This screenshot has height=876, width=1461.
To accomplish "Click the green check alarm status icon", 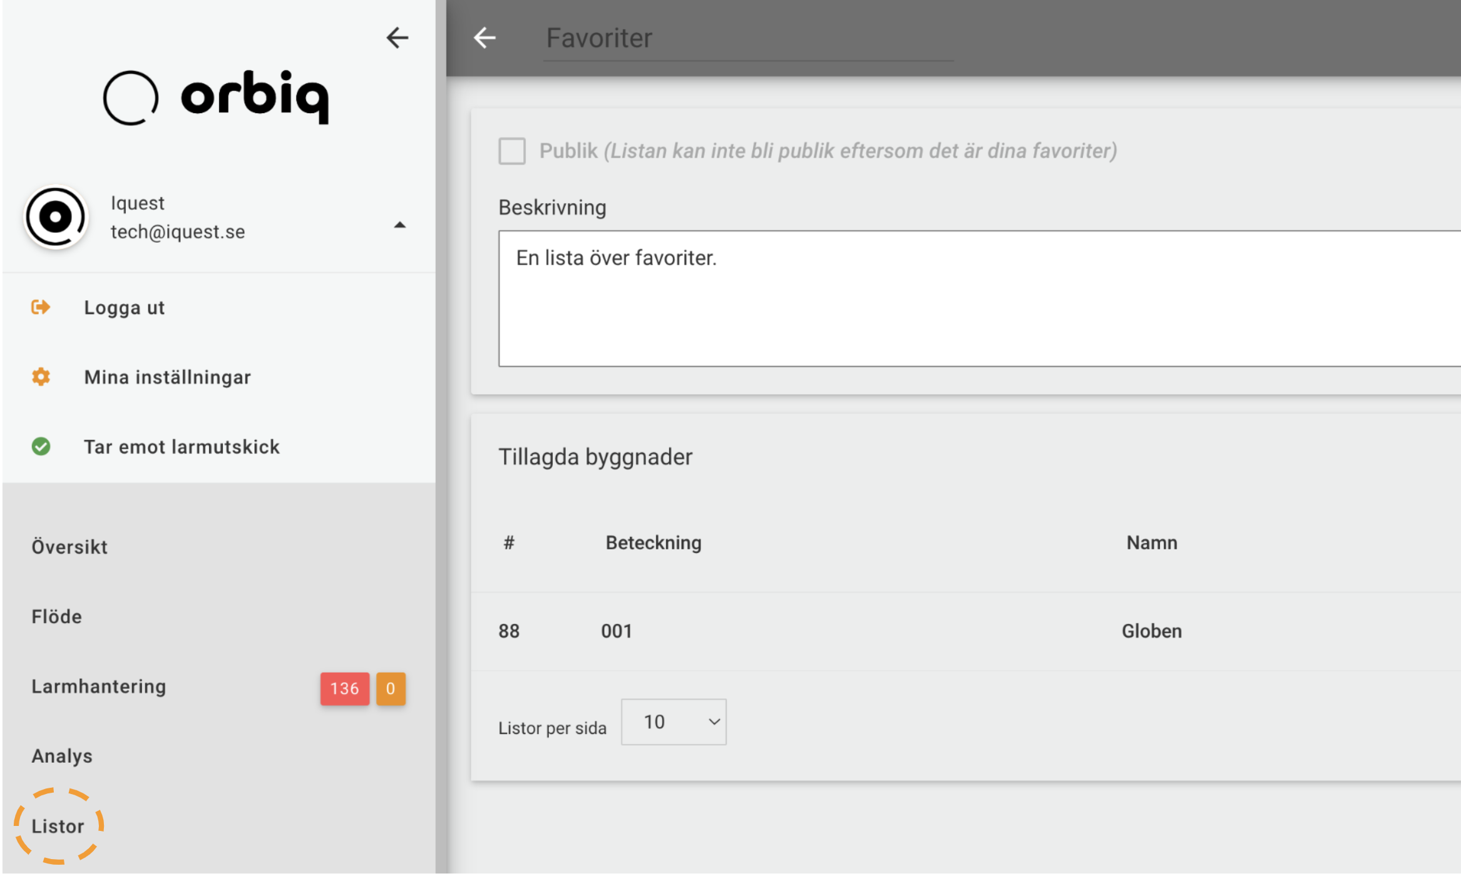I will coord(41,446).
